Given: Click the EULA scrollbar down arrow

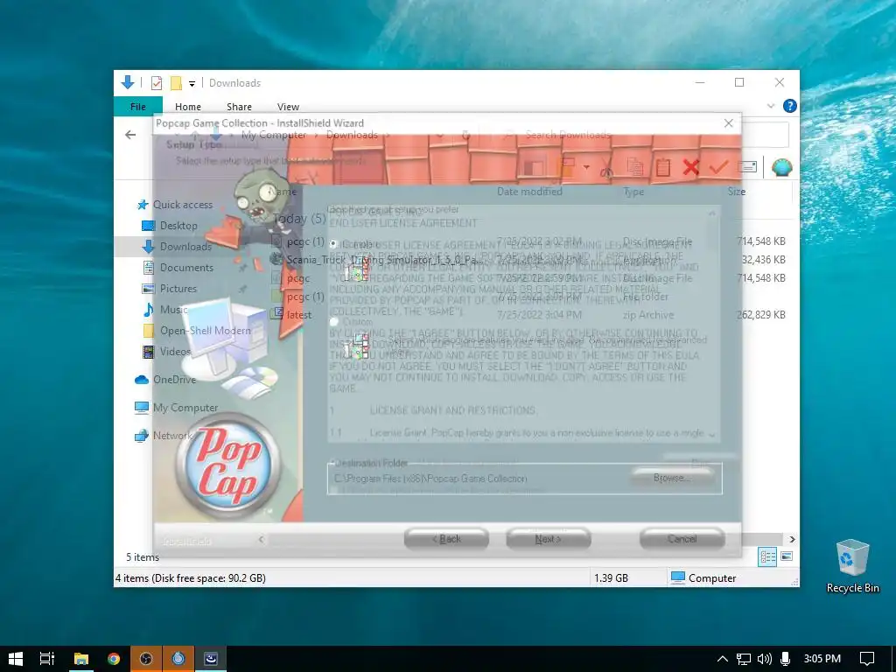Looking at the screenshot, I should pyautogui.click(x=712, y=435).
